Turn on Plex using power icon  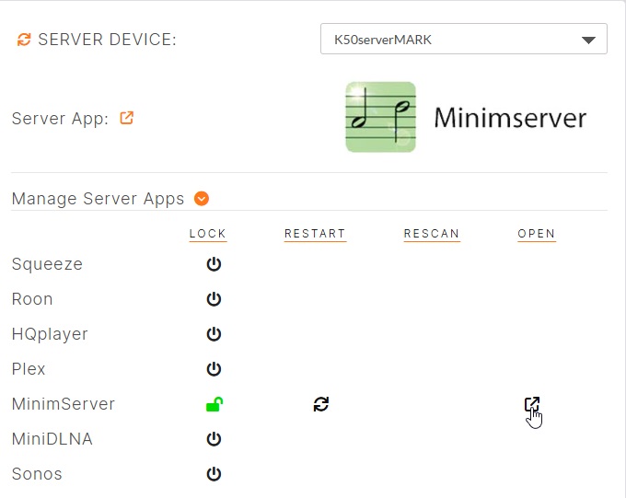214,369
